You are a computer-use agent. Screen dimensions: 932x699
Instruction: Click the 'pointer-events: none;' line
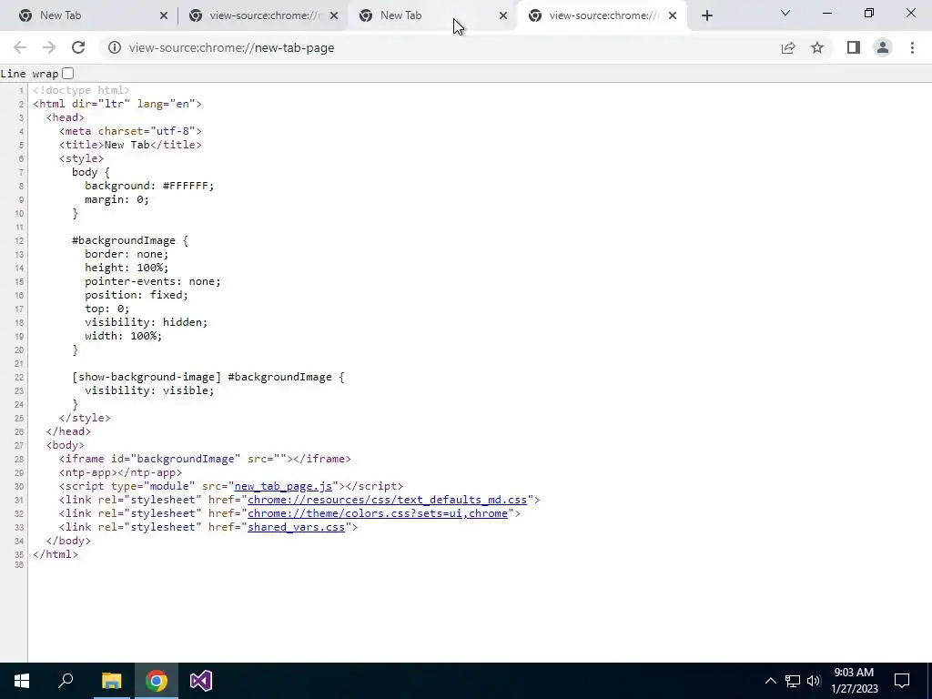point(153,282)
